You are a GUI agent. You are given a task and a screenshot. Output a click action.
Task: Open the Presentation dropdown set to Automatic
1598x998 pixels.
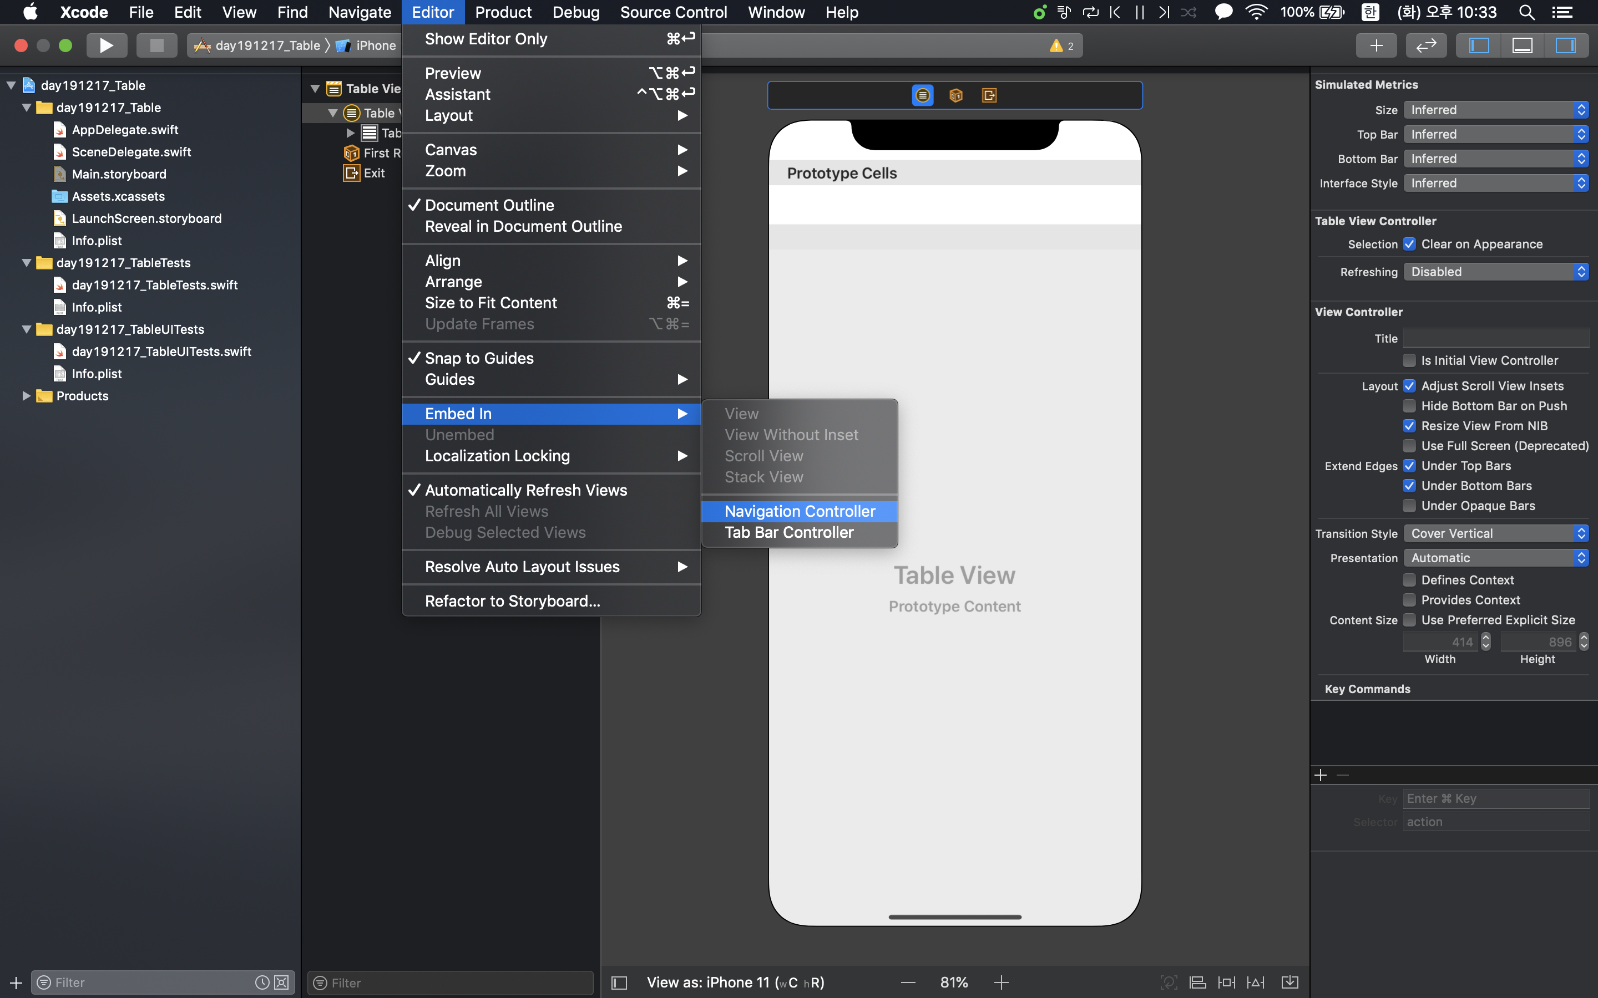coord(1496,558)
